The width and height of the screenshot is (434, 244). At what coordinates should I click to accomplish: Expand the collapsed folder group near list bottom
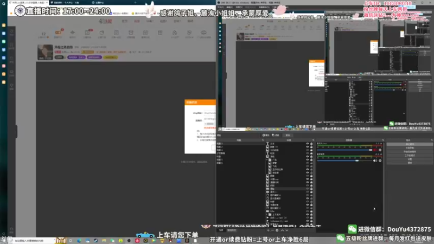tap(267, 214)
